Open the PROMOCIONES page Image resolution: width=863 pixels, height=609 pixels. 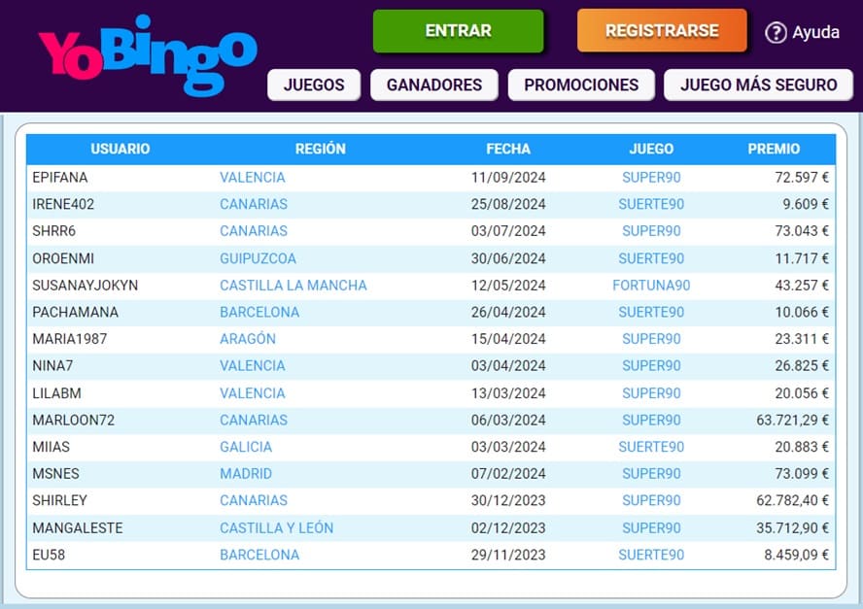coord(581,85)
